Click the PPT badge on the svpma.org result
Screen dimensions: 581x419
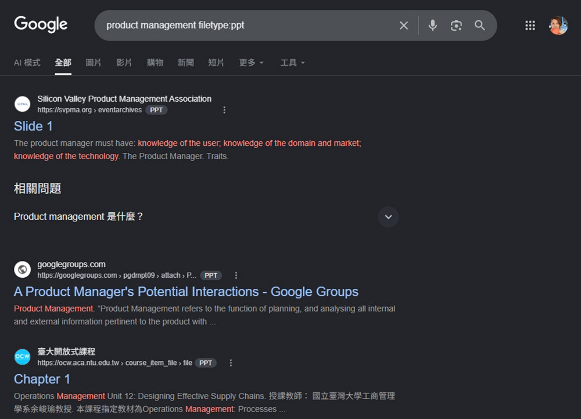(156, 110)
